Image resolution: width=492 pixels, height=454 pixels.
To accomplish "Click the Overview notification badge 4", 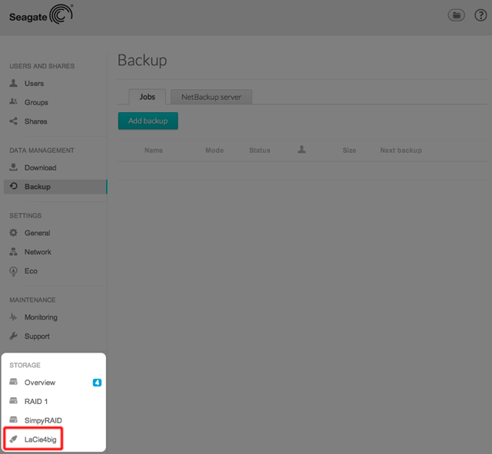I will [97, 383].
